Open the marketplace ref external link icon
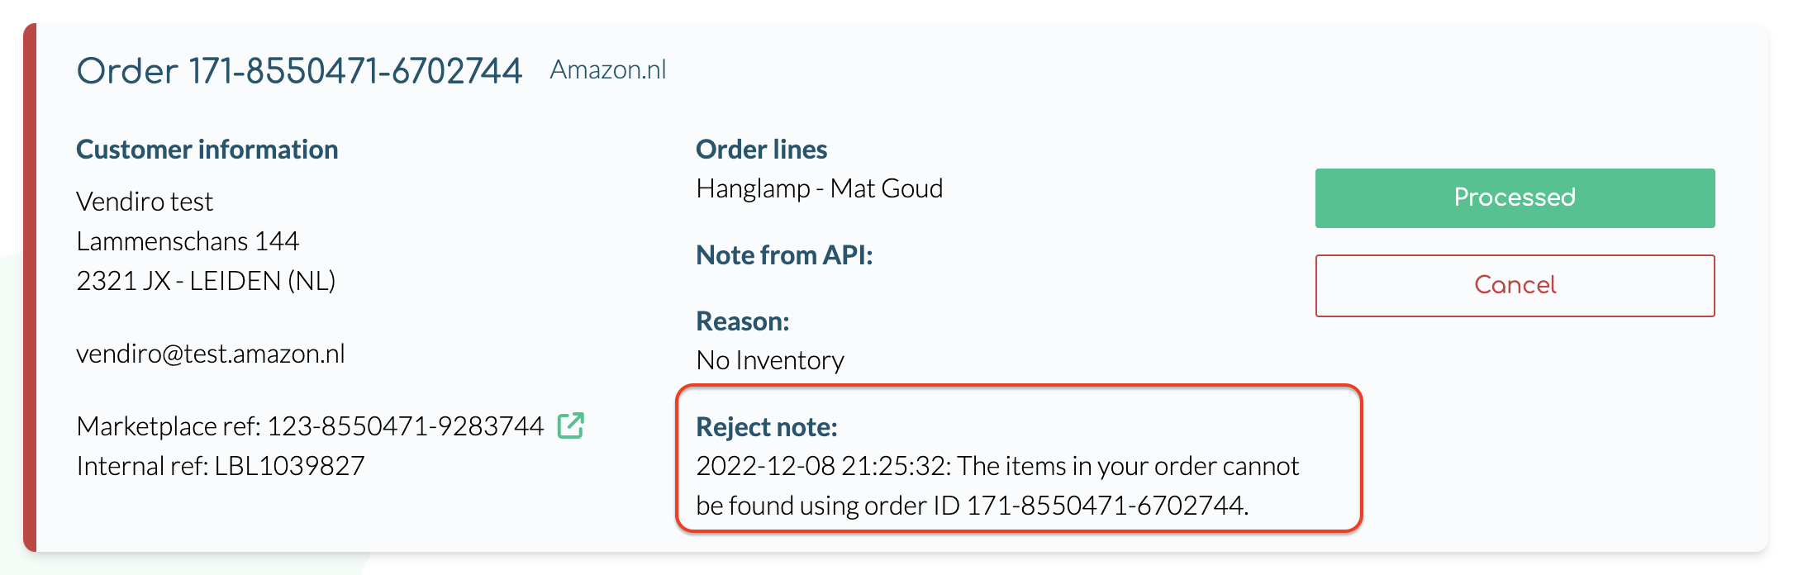1798x575 pixels. click(x=571, y=425)
